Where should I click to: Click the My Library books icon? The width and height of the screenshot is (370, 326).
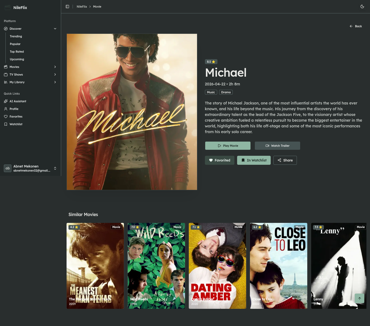pos(6,82)
